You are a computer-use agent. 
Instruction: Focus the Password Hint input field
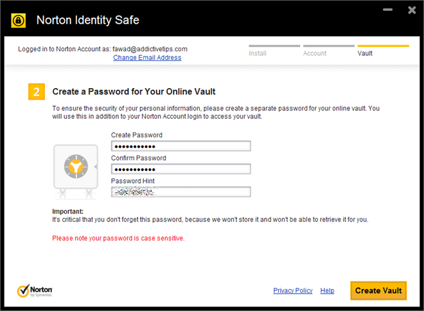(181, 192)
